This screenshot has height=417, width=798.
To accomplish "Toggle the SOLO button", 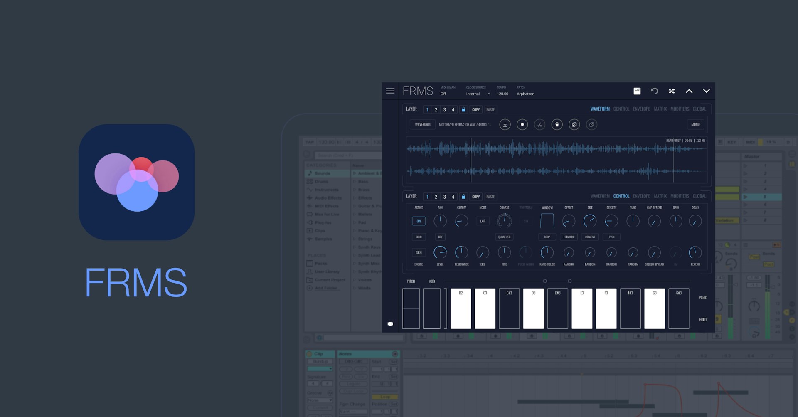I will tap(419, 237).
